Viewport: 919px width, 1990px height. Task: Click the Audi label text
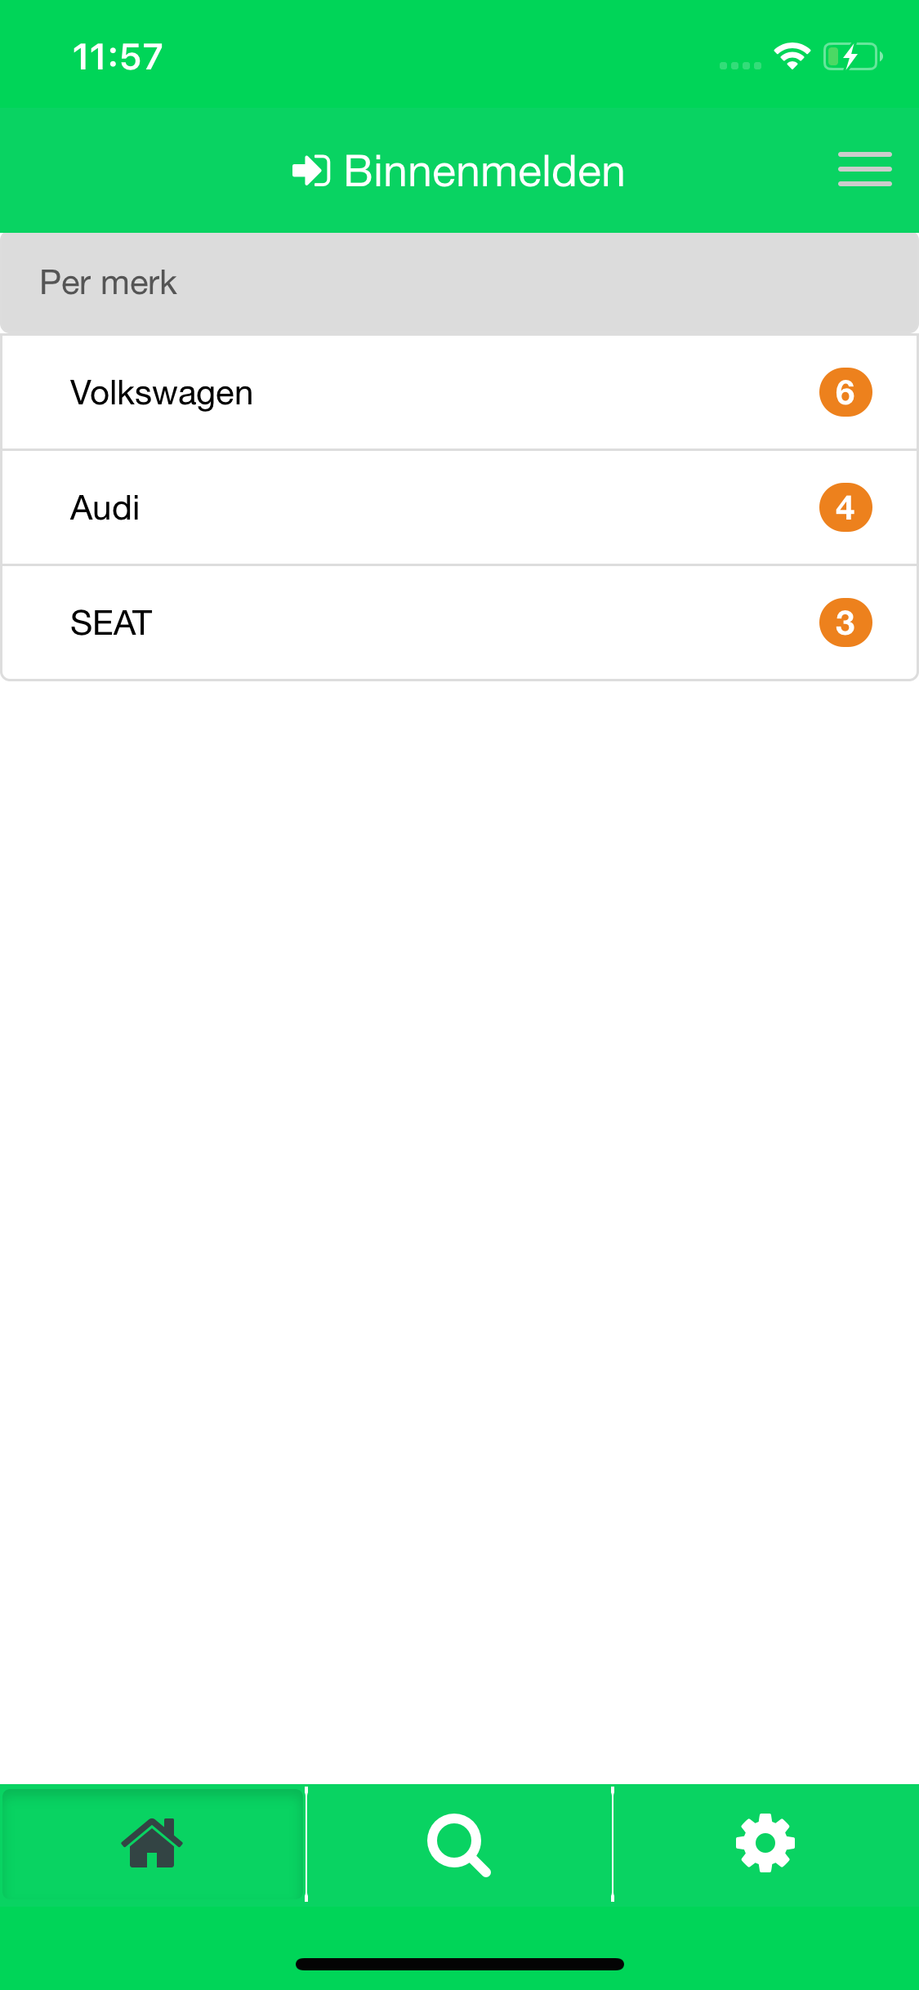[105, 507]
